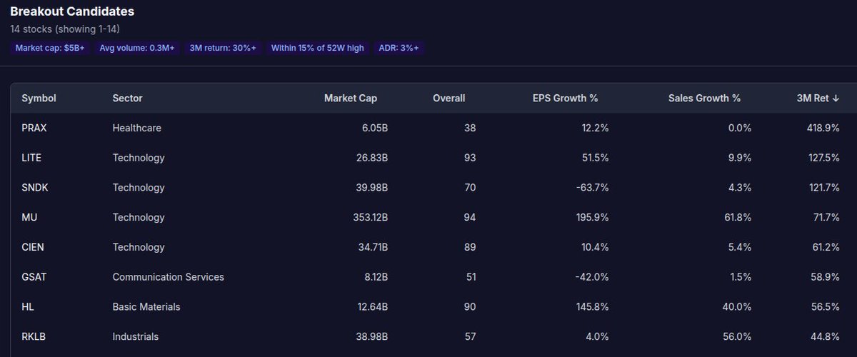Viewport: 857px width, 357px height.
Task: Click the -63.7% EPS growth value
Action: click(593, 188)
